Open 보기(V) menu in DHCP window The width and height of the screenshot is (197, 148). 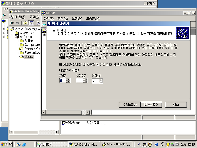coord(77,19)
